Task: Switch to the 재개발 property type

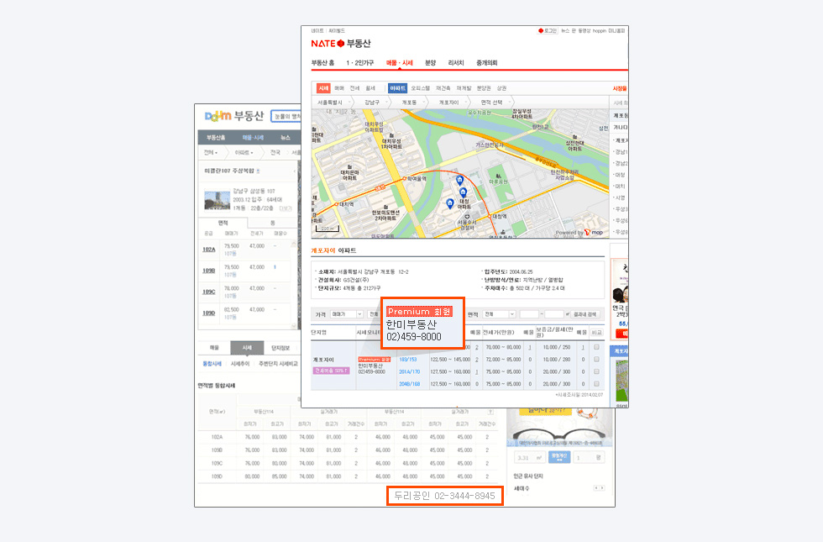Action: (x=464, y=88)
